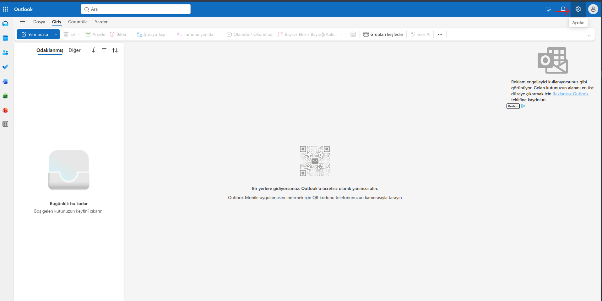Open the account profile avatar
The width and height of the screenshot is (602, 301).
pyautogui.click(x=593, y=9)
